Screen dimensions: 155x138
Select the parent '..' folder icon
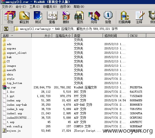tap(4, 40)
